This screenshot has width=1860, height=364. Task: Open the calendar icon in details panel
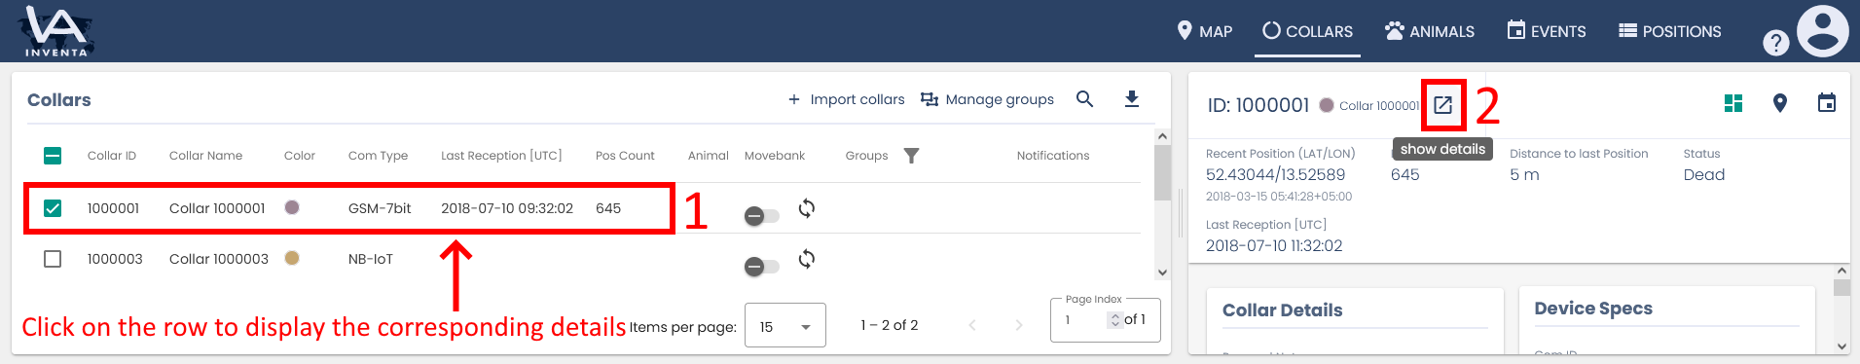pos(1827,102)
